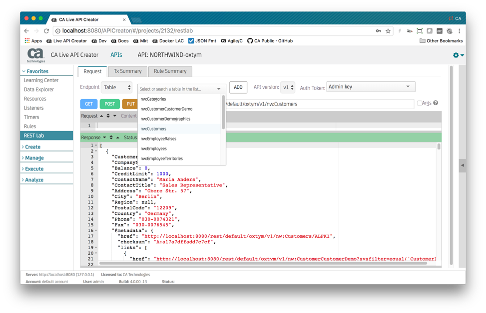Fold JSON at line 16 @metadata
The width and height of the screenshot is (486, 313).
[x=96, y=231]
